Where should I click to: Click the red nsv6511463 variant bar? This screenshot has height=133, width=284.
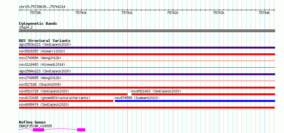pos(203,94)
